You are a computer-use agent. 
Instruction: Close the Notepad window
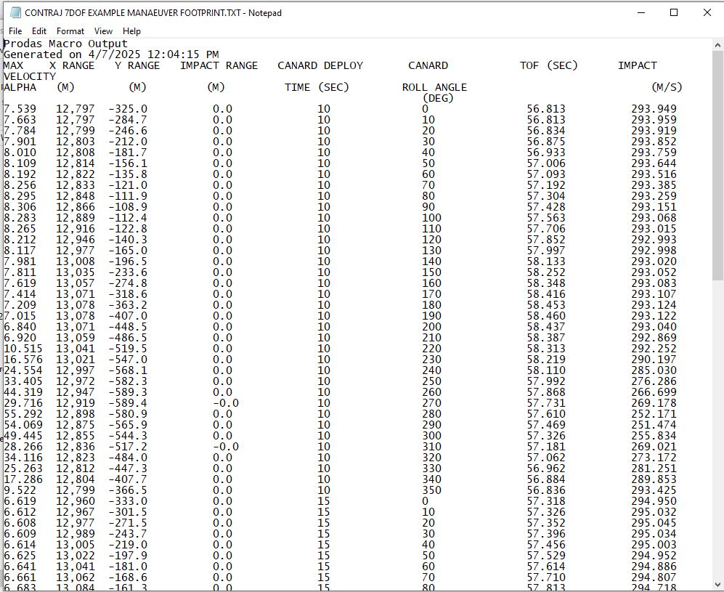pyautogui.click(x=707, y=12)
